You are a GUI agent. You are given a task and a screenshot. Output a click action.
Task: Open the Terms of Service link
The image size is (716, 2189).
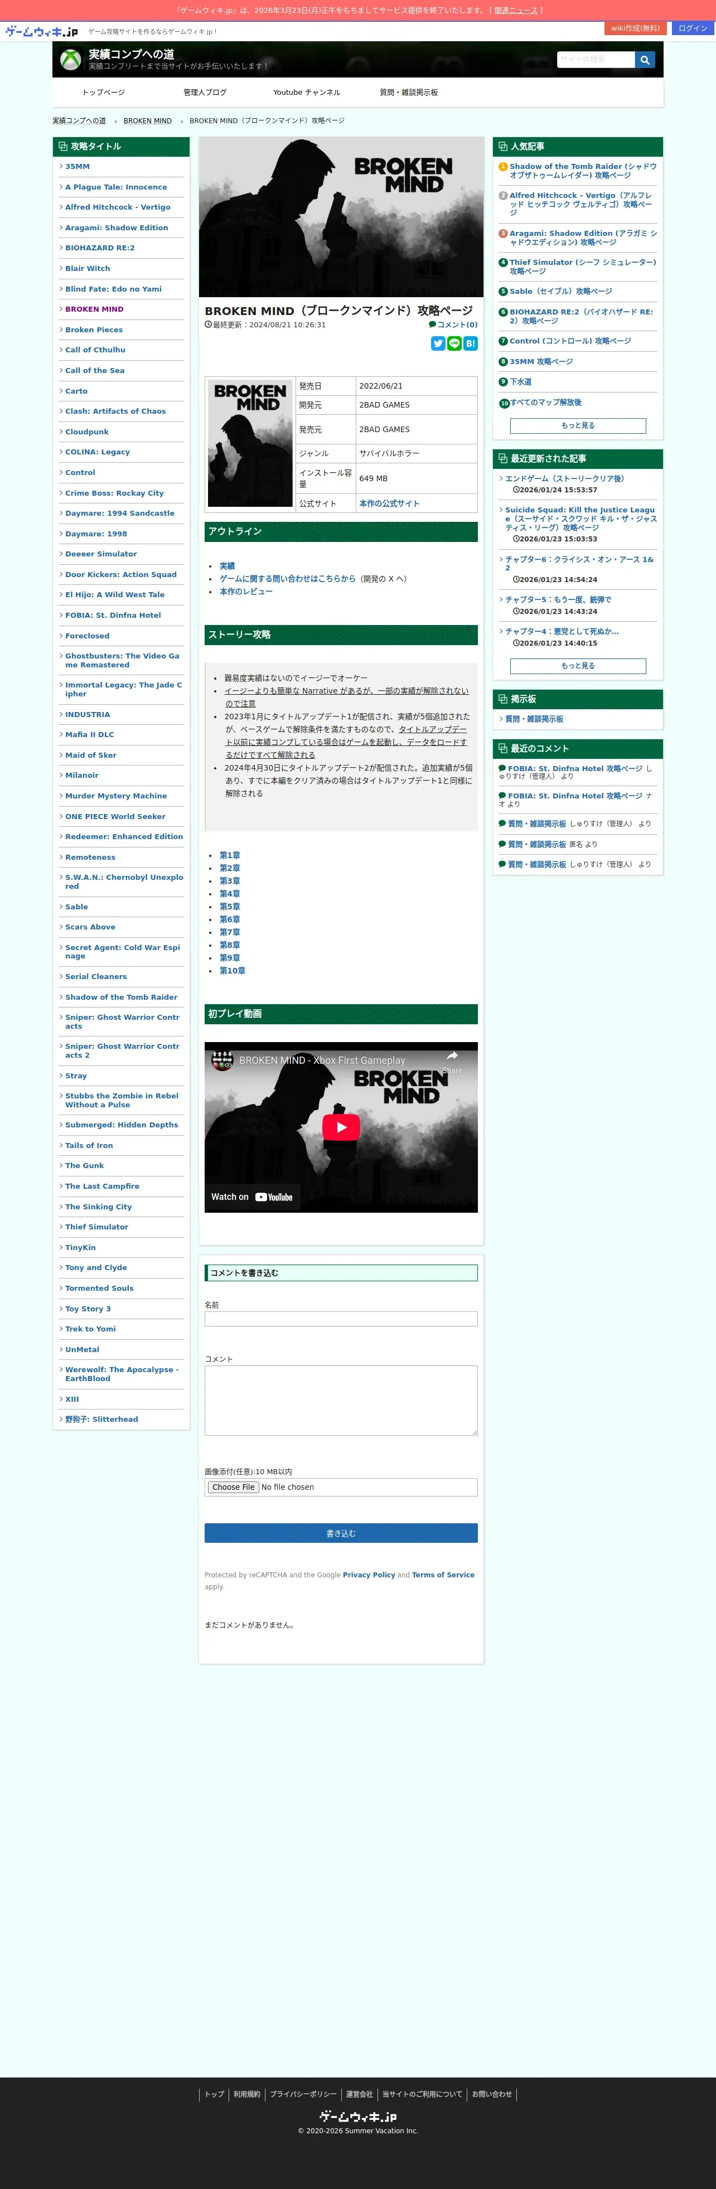click(x=443, y=1575)
